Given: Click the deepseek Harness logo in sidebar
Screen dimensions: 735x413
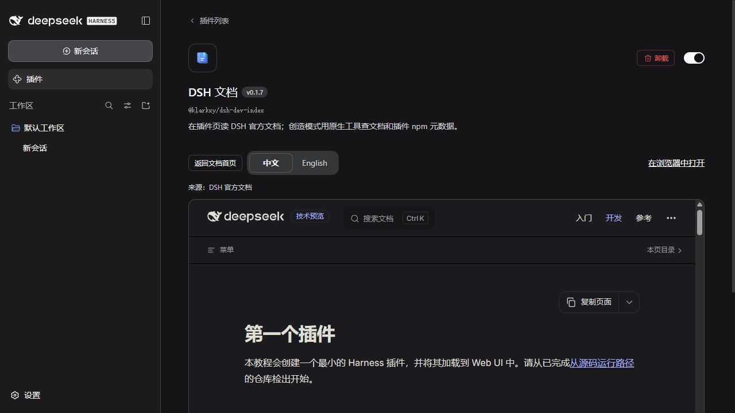Looking at the screenshot, I should point(63,21).
